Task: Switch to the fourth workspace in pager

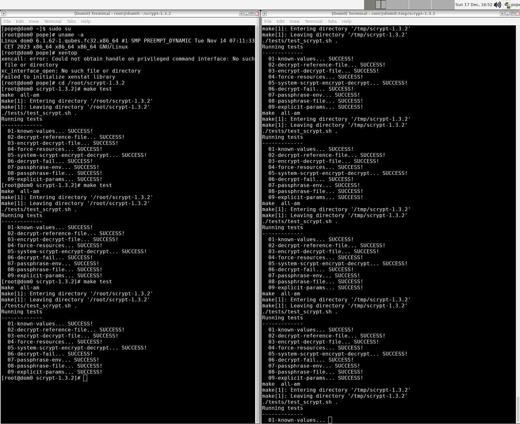Action: [x=443, y=5]
